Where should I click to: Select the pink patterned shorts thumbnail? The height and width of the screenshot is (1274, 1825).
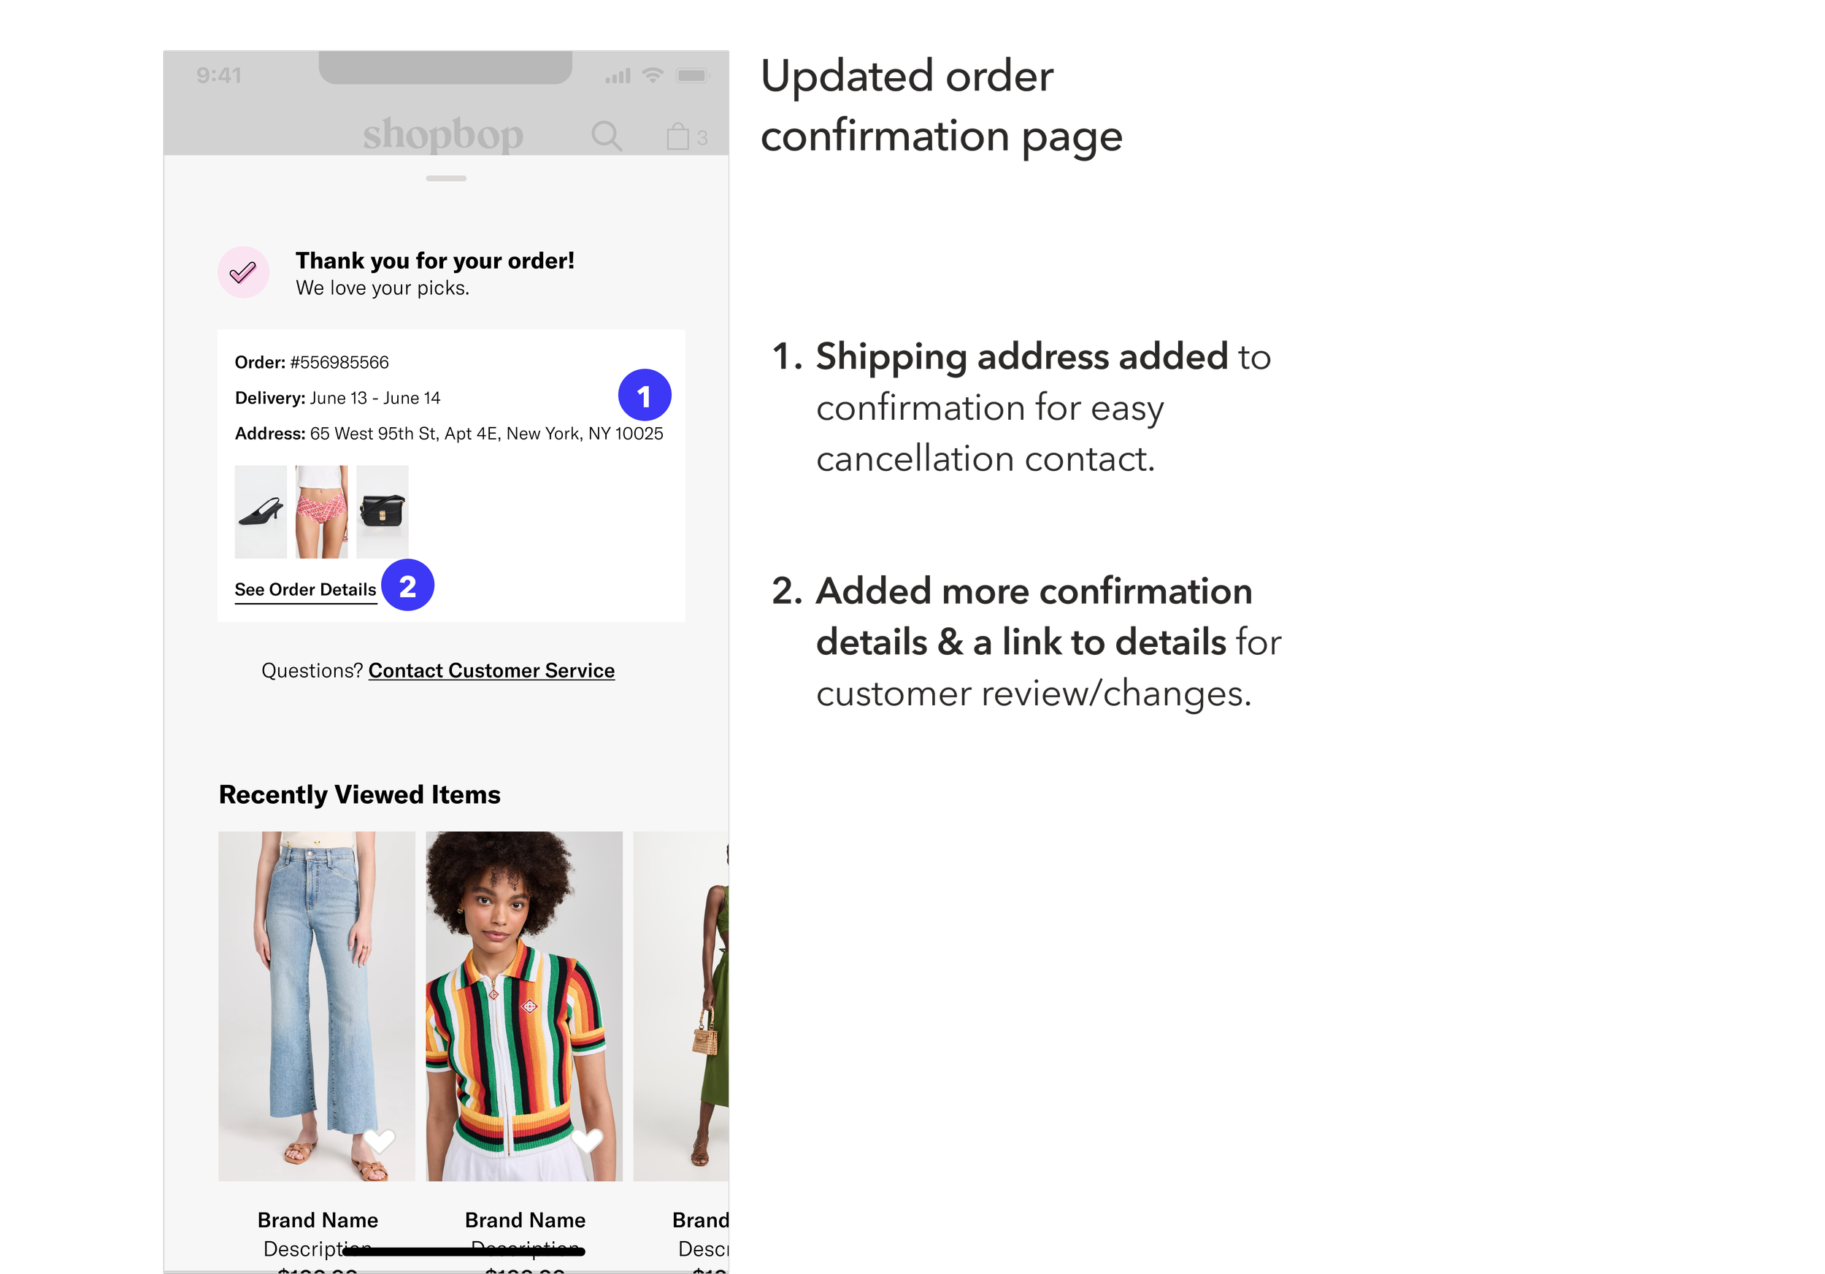(322, 512)
